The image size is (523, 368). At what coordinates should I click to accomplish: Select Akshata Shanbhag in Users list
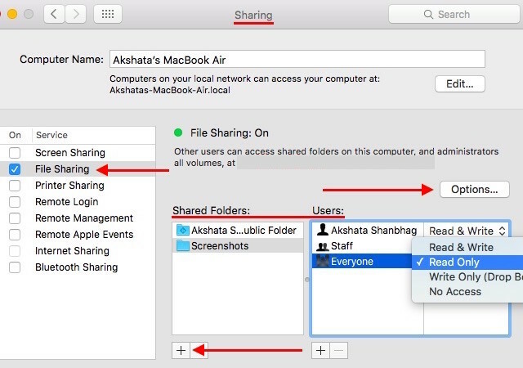368,230
